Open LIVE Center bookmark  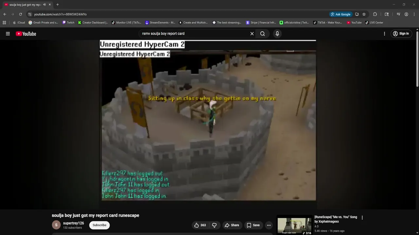[374, 23]
